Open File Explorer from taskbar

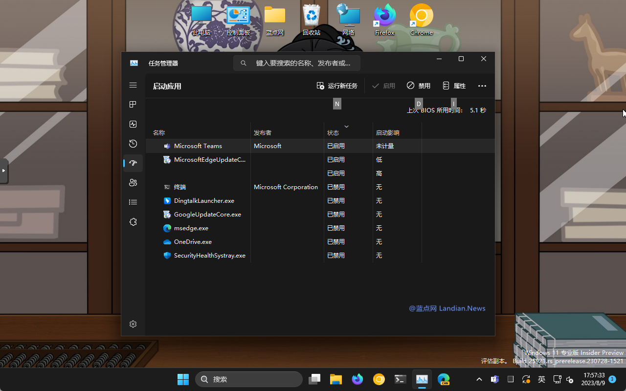335,379
